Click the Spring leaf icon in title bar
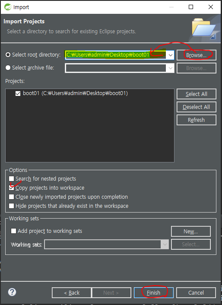 tap(8, 7)
